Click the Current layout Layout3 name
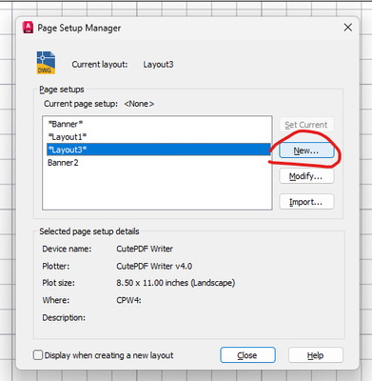 coord(158,65)
